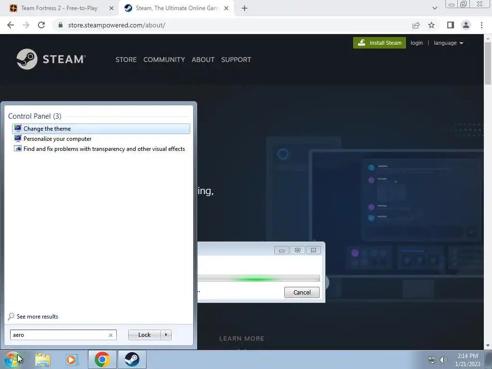Reload the Steam about page
Screen dimensions: 492x369
[41, 25]
